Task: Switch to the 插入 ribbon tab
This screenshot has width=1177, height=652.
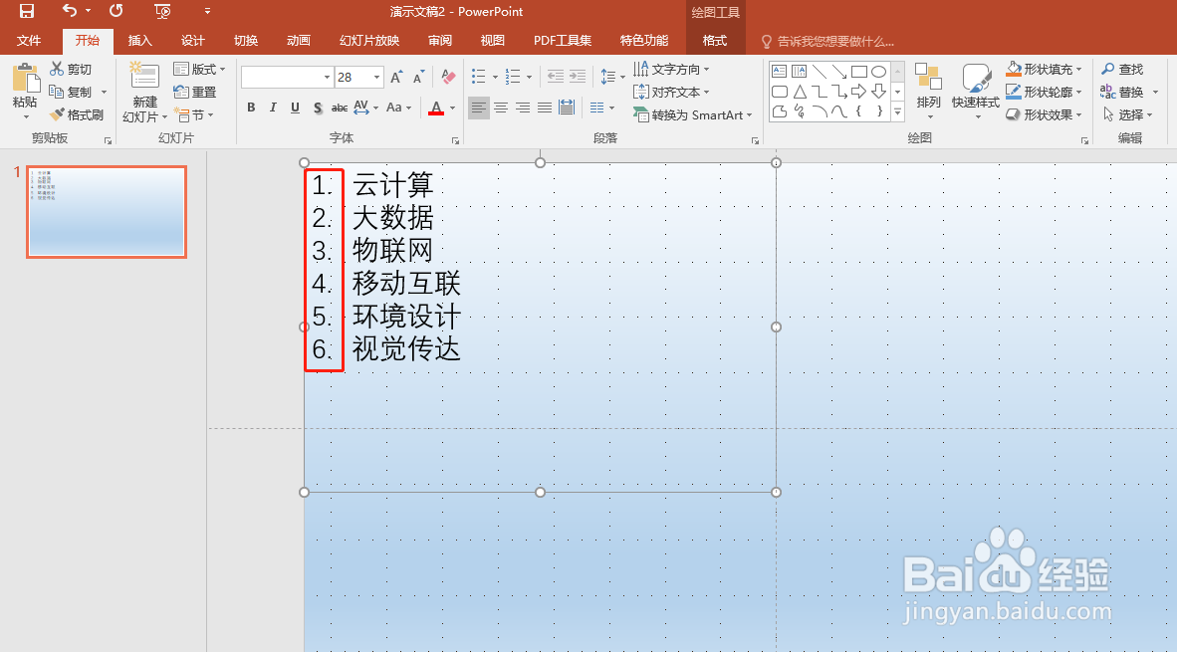Action: [139, 40]
